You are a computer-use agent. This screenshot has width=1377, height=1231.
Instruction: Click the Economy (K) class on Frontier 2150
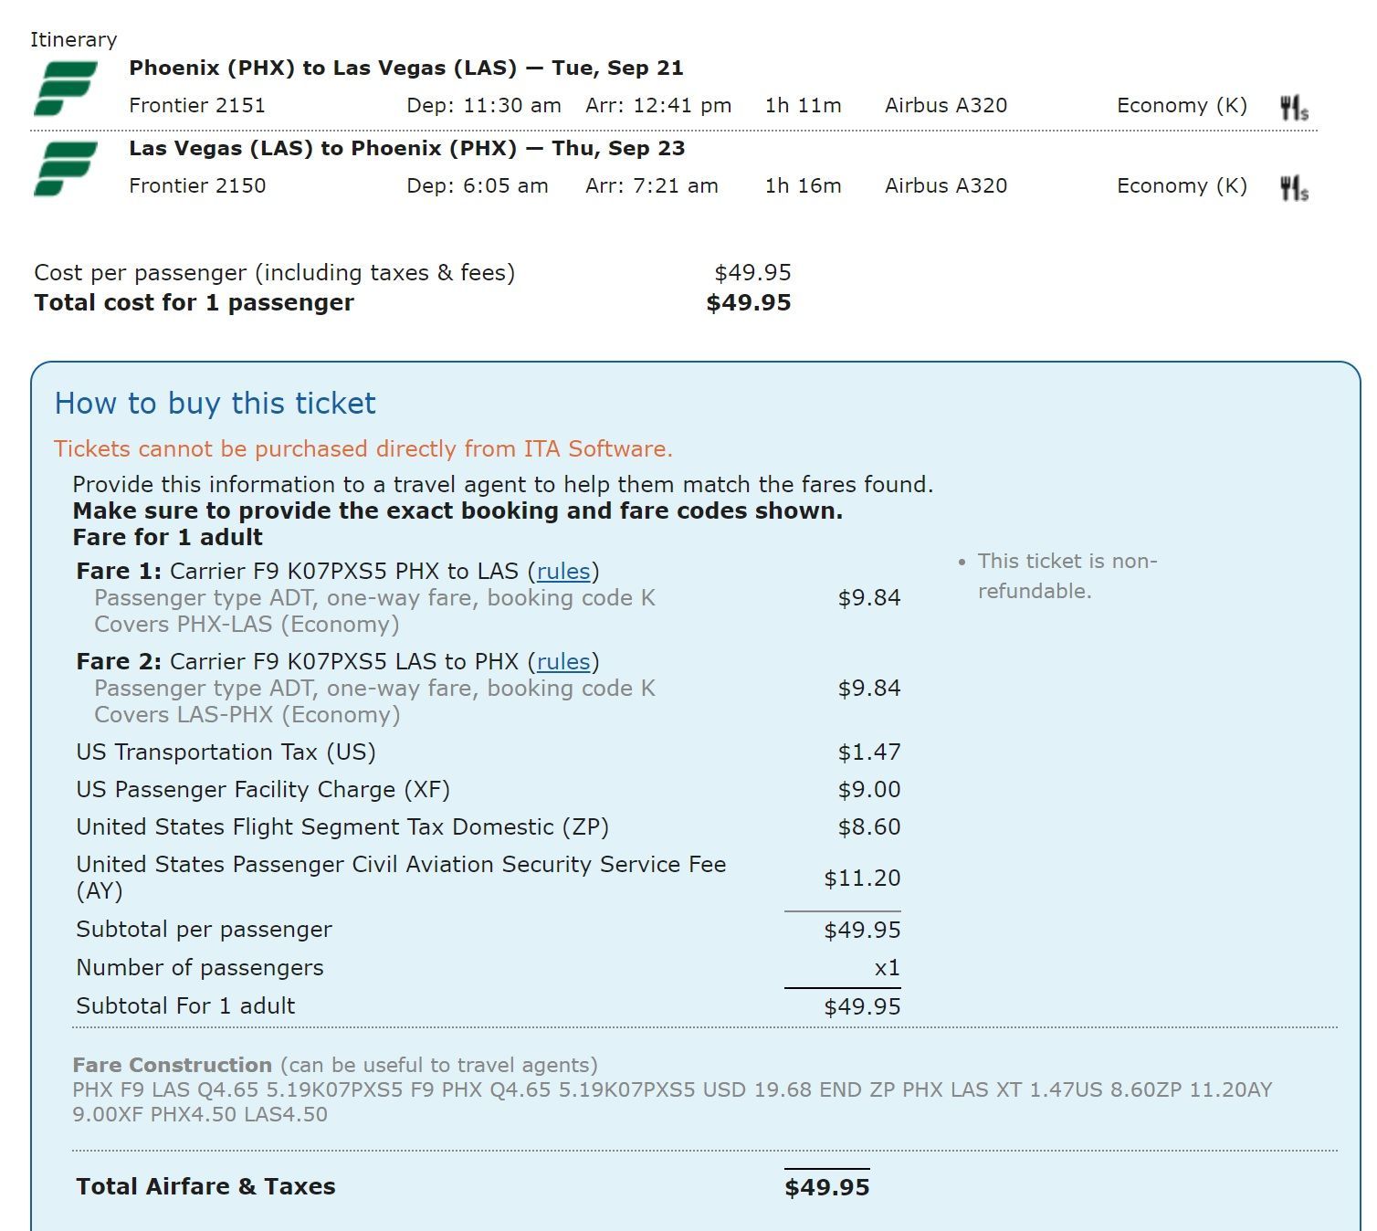click(x=1182, y=186)
